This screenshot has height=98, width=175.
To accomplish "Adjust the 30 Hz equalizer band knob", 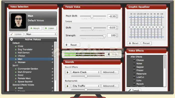I will click(x=131, y=27).
